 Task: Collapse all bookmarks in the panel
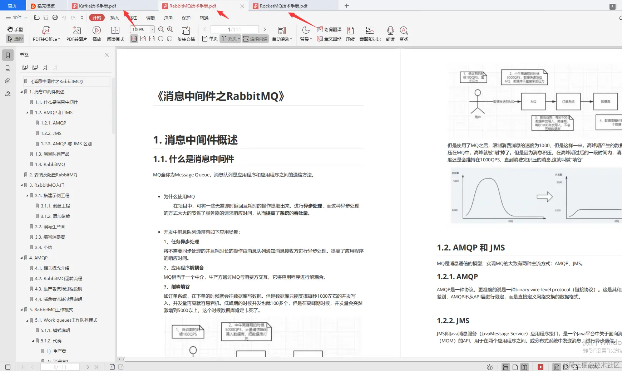click(35, 67)
